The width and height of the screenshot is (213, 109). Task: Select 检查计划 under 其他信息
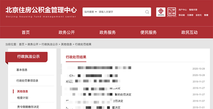pyautogui.click(x=22, y=98)
